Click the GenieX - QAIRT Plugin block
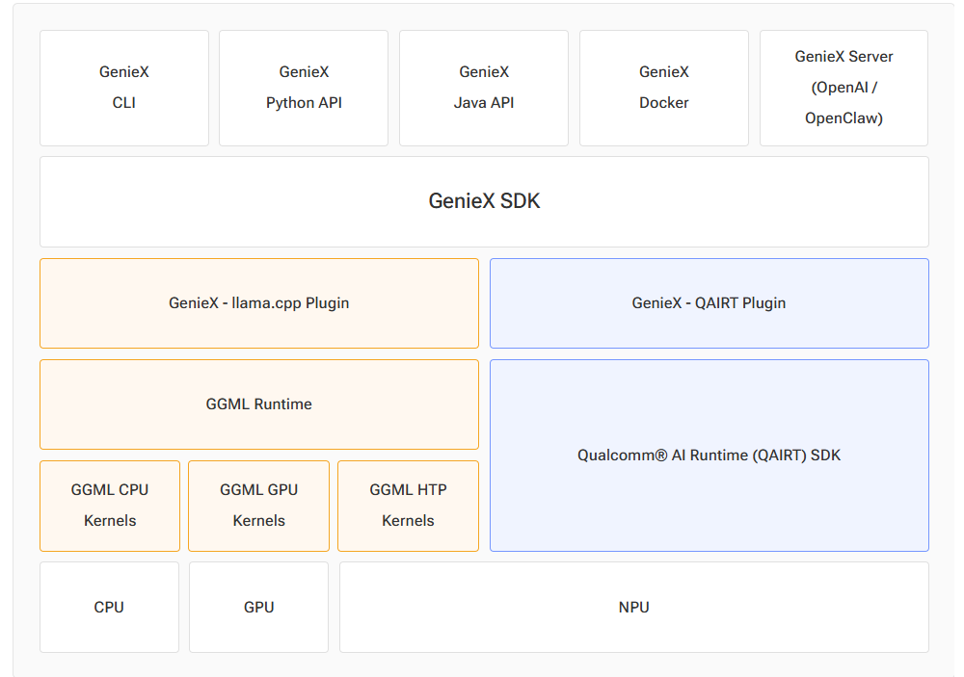964x677 pixels. point(710,303)
